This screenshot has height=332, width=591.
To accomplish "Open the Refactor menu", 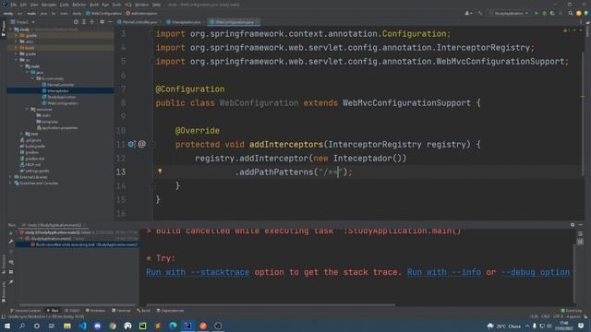I will (x=79, y=5).
